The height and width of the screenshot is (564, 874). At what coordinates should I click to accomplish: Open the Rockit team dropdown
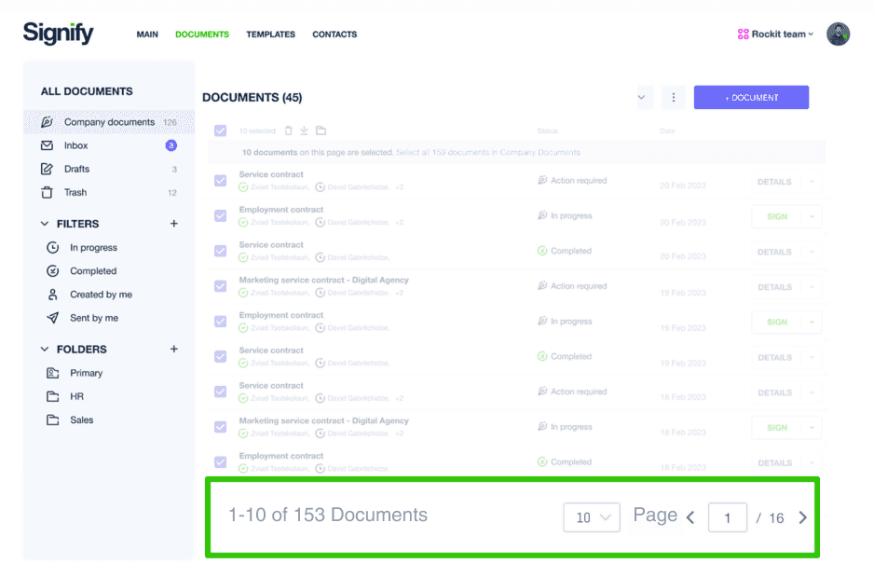(x=775, y=34)
